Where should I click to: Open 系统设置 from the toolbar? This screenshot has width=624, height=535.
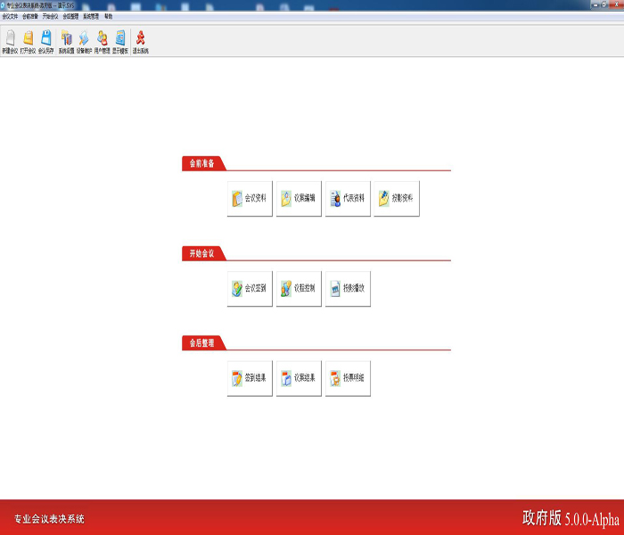tap(66, 41)
